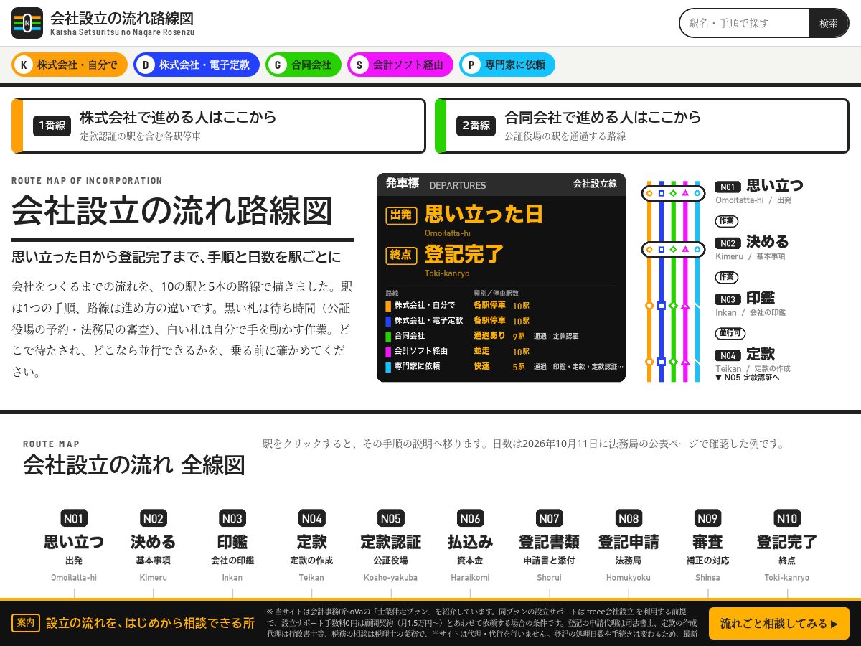Click 株式会社・電子定款 row name on board

point(428,321)
